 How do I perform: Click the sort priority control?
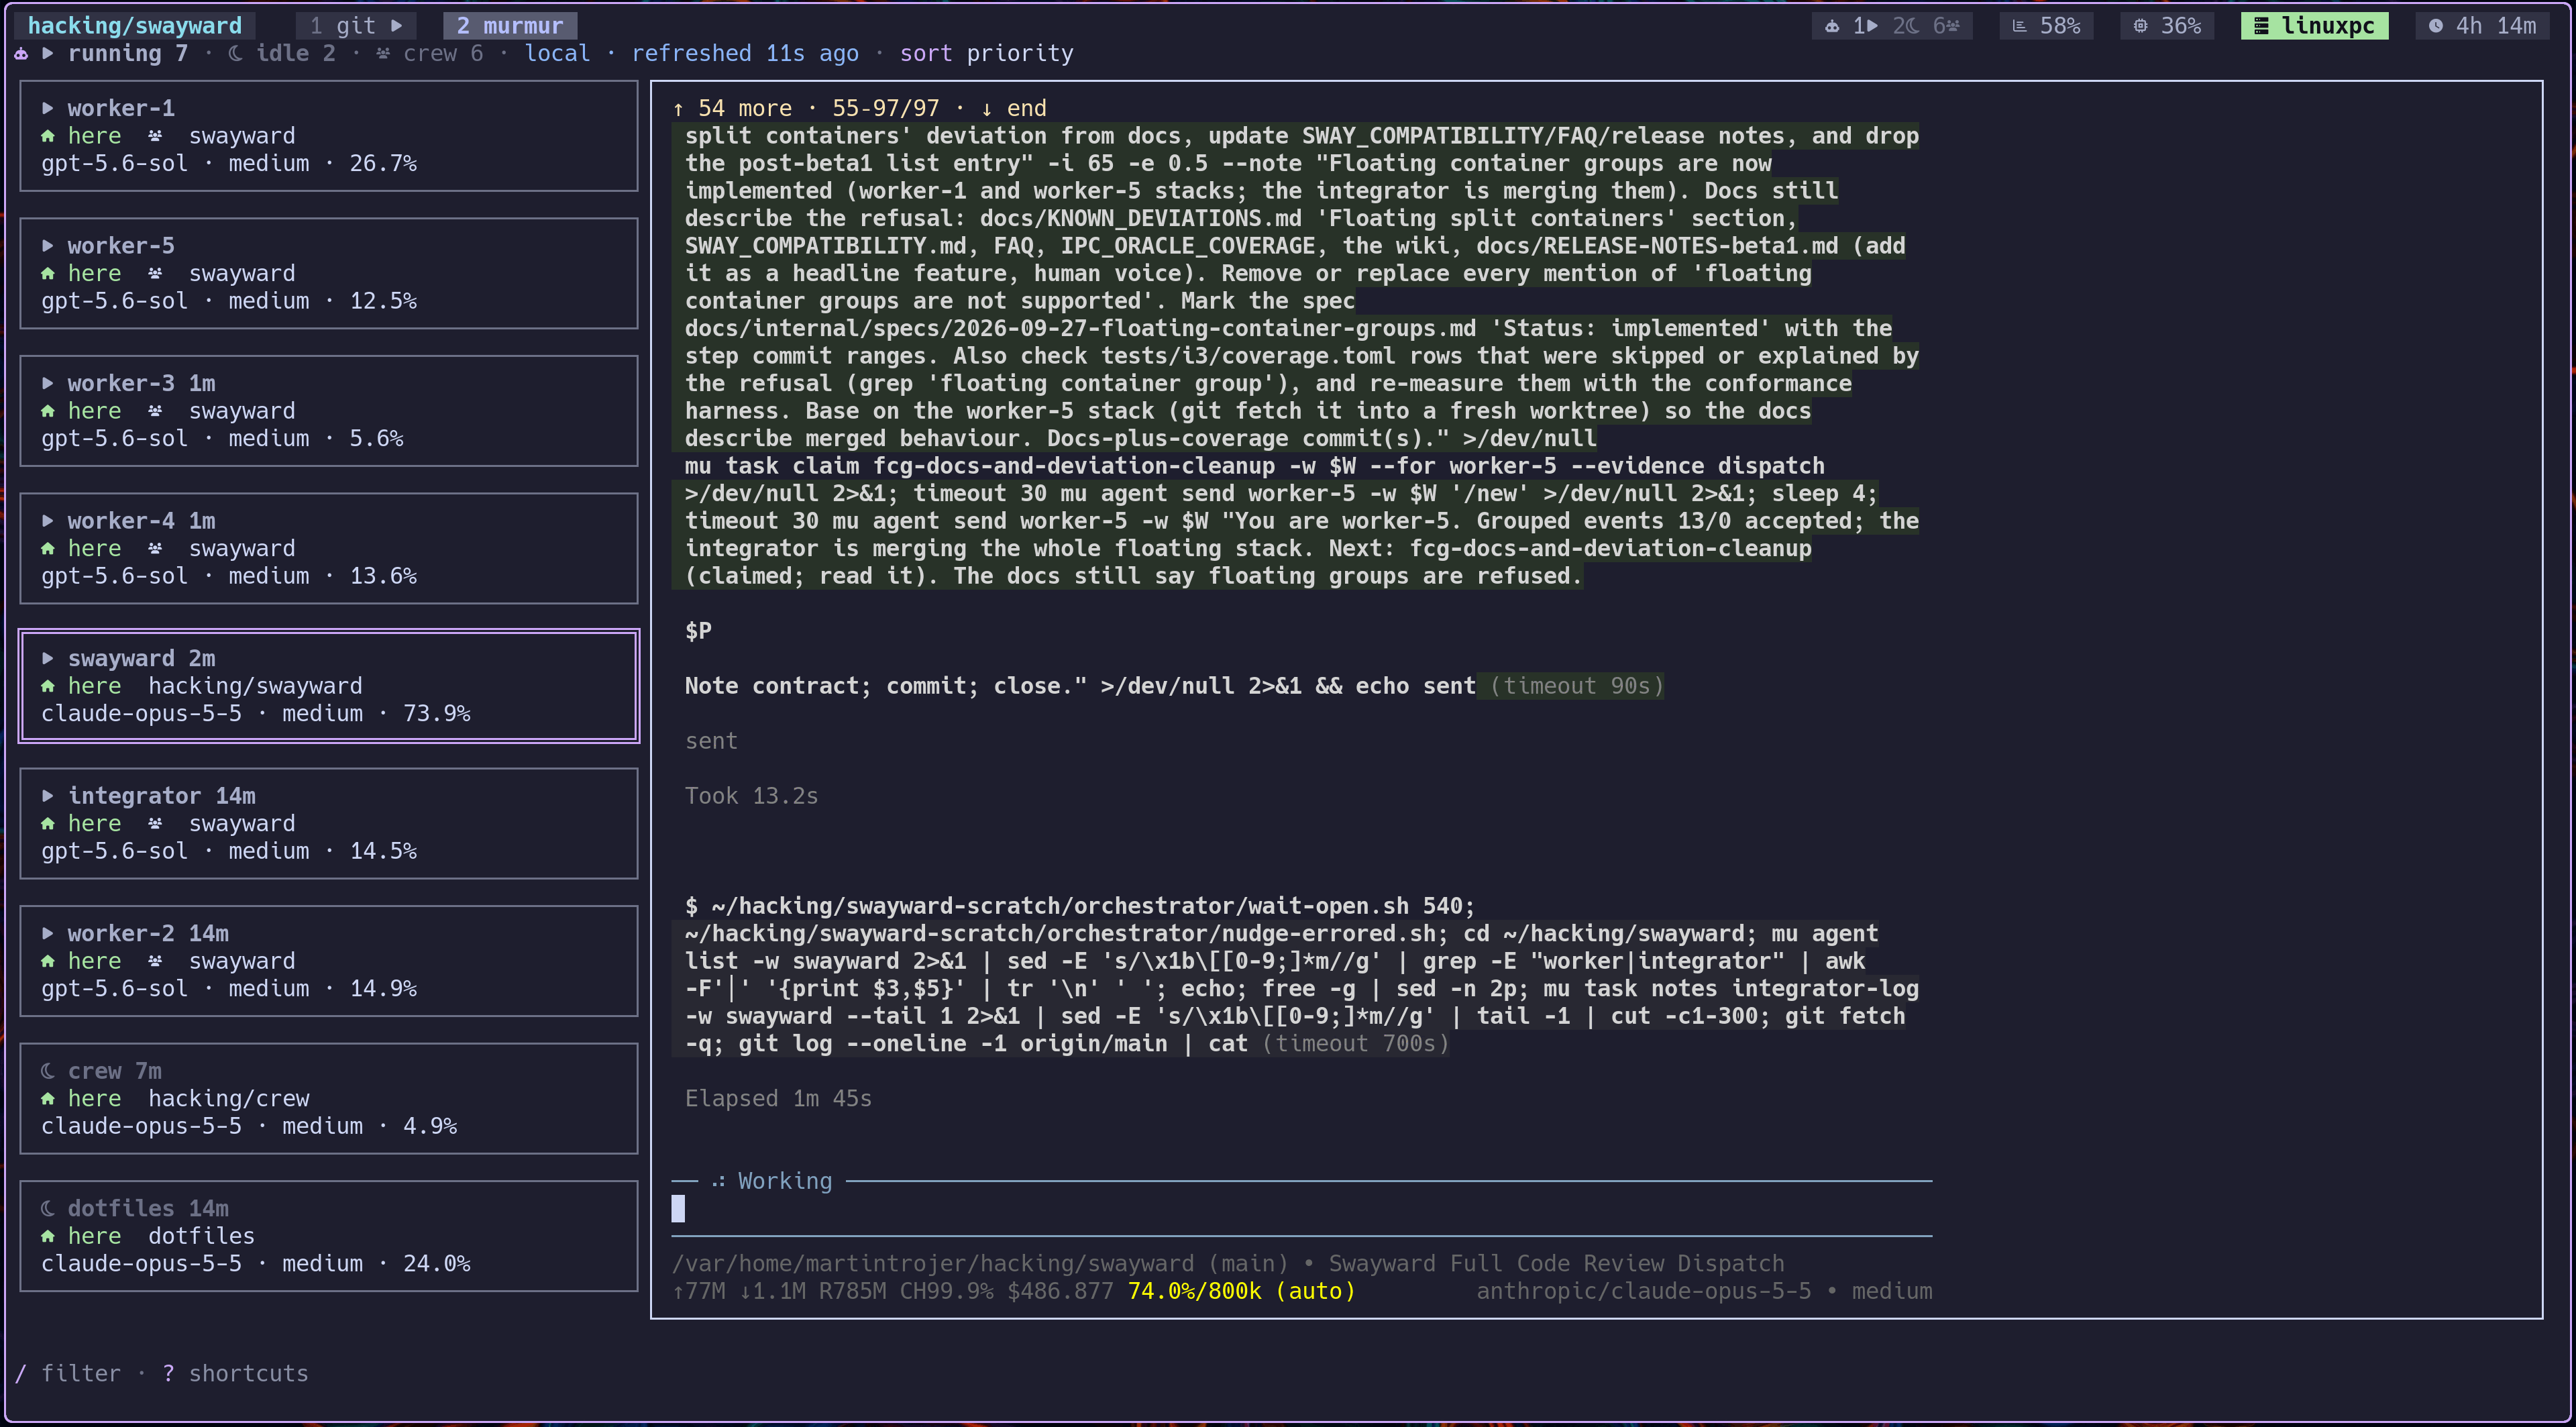[986, 54]
